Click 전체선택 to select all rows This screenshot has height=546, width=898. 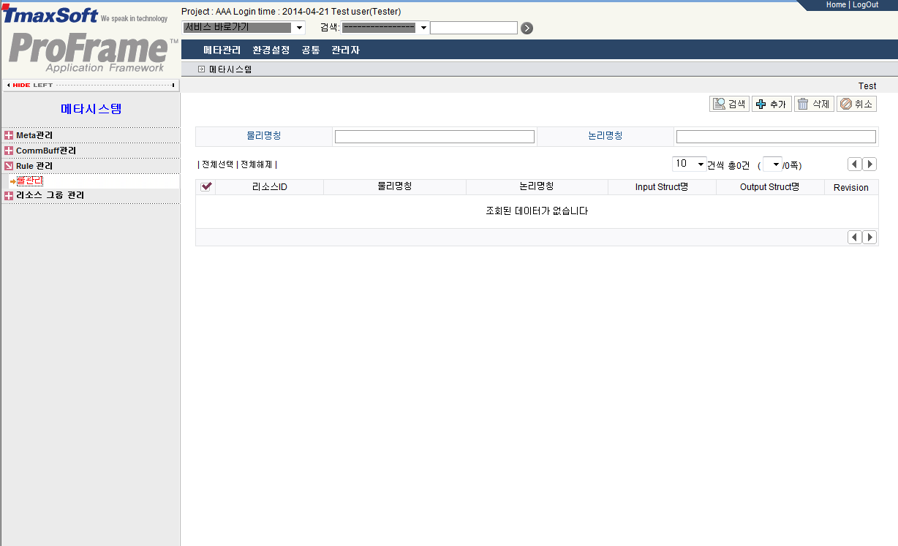pos(217,164)
